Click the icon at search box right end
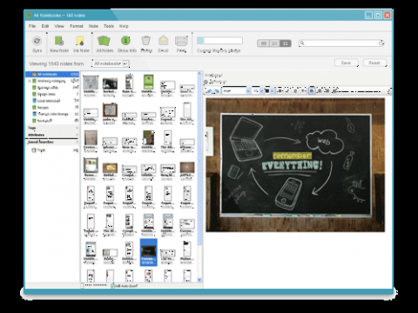The image size is (418, 313). 381,43
